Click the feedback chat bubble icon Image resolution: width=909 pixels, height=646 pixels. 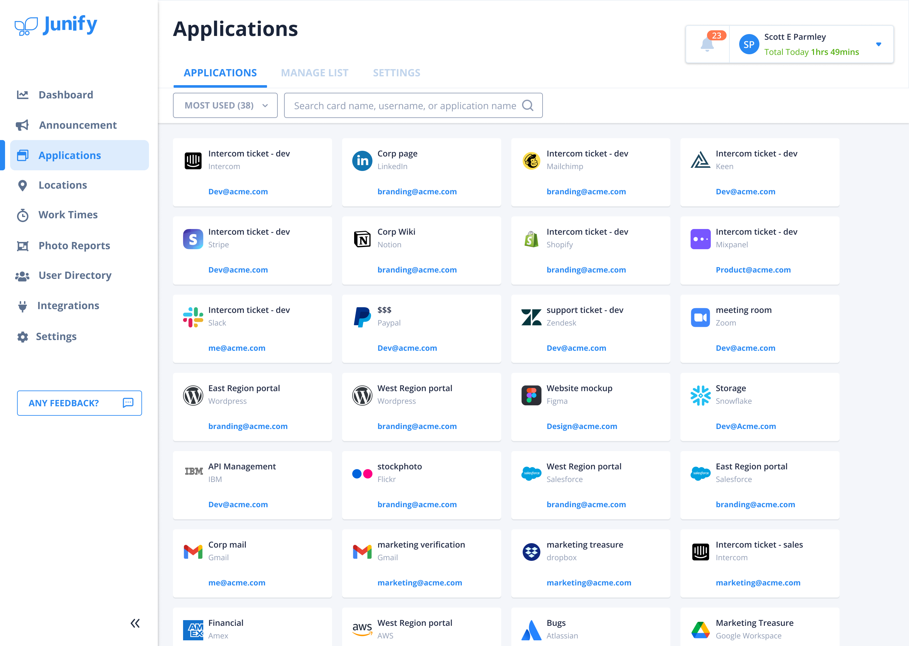(128, 402)
